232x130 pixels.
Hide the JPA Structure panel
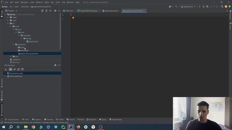(59, 65)
